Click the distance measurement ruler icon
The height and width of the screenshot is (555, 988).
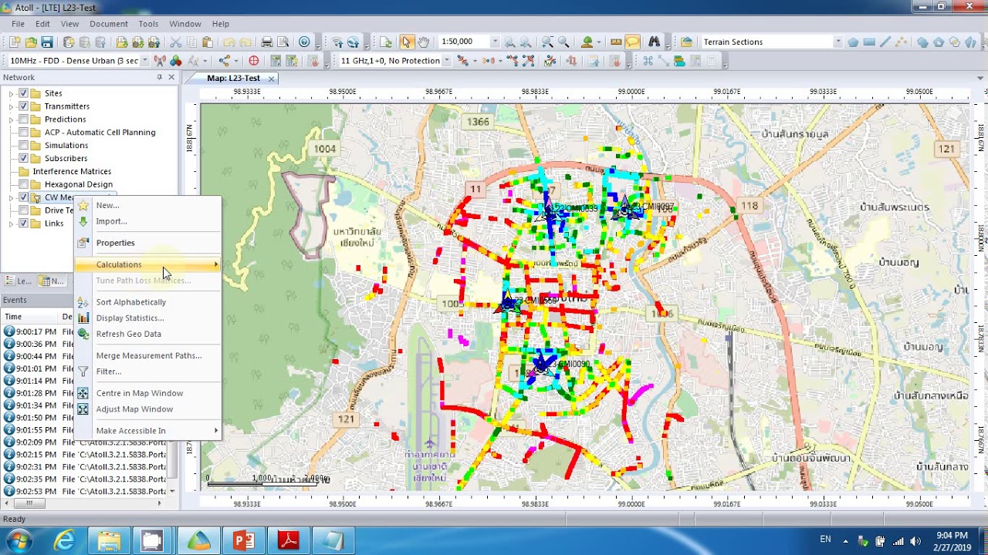point(616,42)
